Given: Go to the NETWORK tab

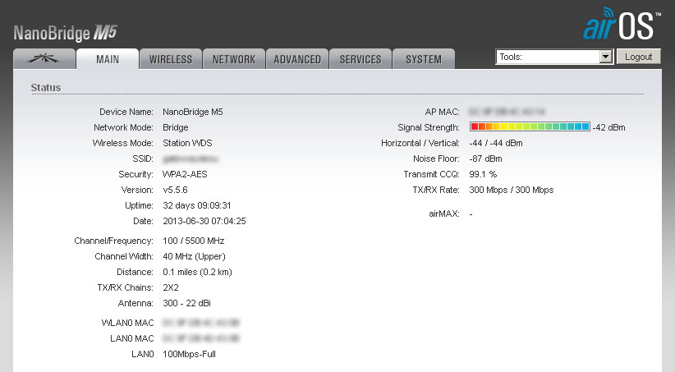Looking at the screenshot, I should tap(234, 59).
